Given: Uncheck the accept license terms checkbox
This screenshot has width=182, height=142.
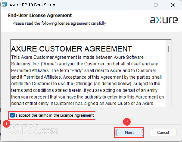Looking at the screenshot, I should pyautogui.click(x=13, y=115).
